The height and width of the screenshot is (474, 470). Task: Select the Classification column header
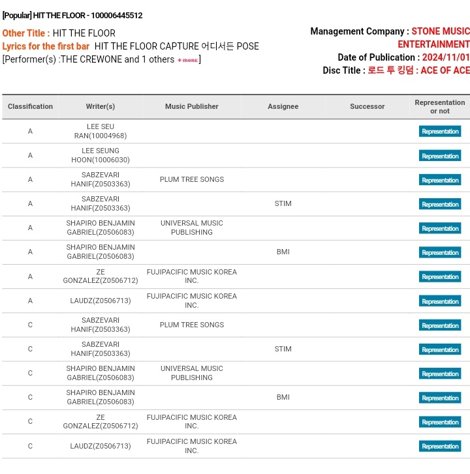30,106
